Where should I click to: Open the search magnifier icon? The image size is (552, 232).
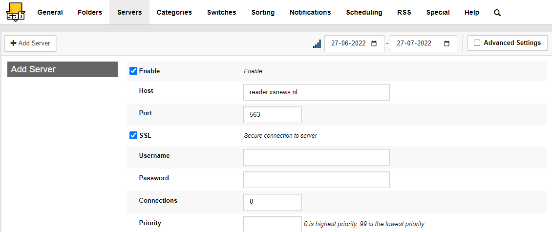pos(497,13)
